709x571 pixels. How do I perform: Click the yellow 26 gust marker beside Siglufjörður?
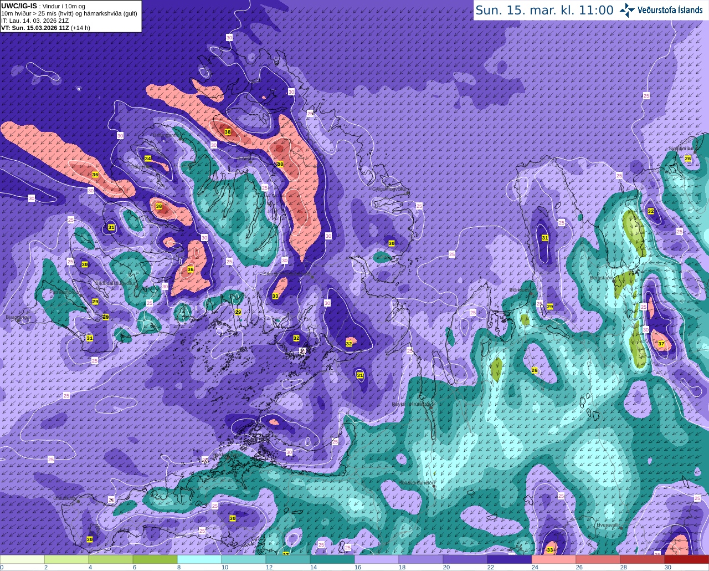pos(688,159)
